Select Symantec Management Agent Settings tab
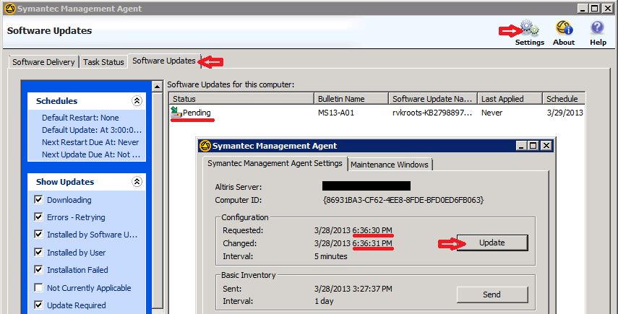This screenshot has width=618, height=314. click(275, 163)
